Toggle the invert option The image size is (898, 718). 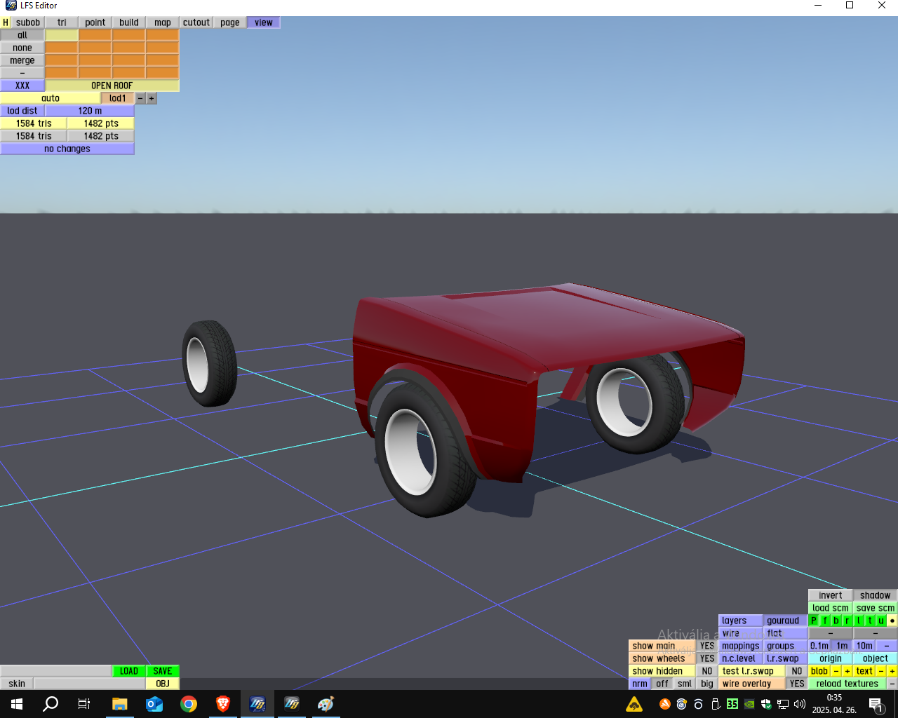[x=831, y=595]
